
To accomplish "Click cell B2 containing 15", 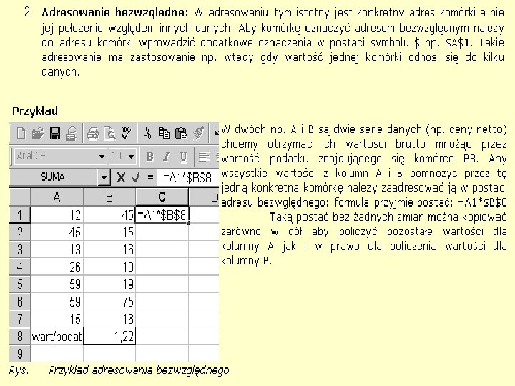I will [x=109, y=232].
